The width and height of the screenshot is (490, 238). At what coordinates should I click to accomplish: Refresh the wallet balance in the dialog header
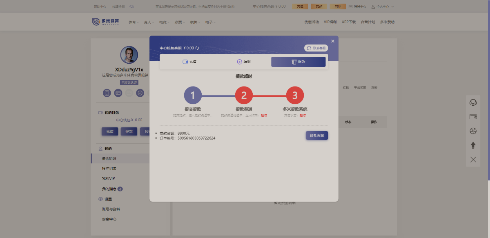[x=197, y=48]
